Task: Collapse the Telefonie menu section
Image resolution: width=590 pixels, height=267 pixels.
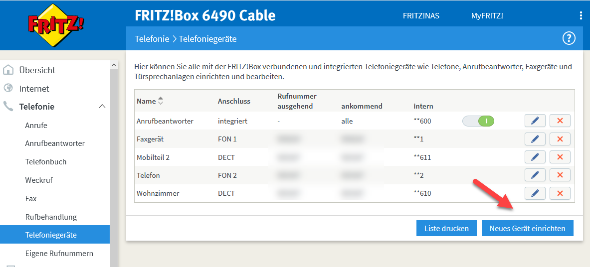Action: [x=102, y=107]
